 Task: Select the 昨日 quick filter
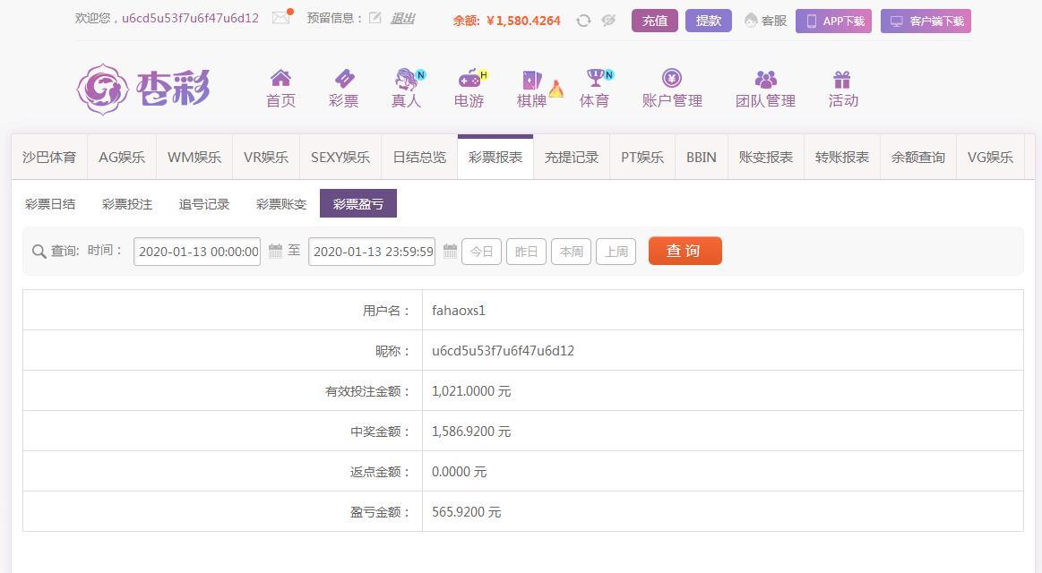point(526,252)
